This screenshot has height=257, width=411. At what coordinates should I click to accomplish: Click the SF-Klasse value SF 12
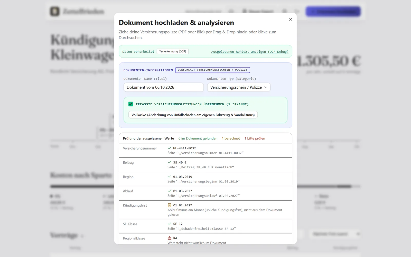[178, 224]
